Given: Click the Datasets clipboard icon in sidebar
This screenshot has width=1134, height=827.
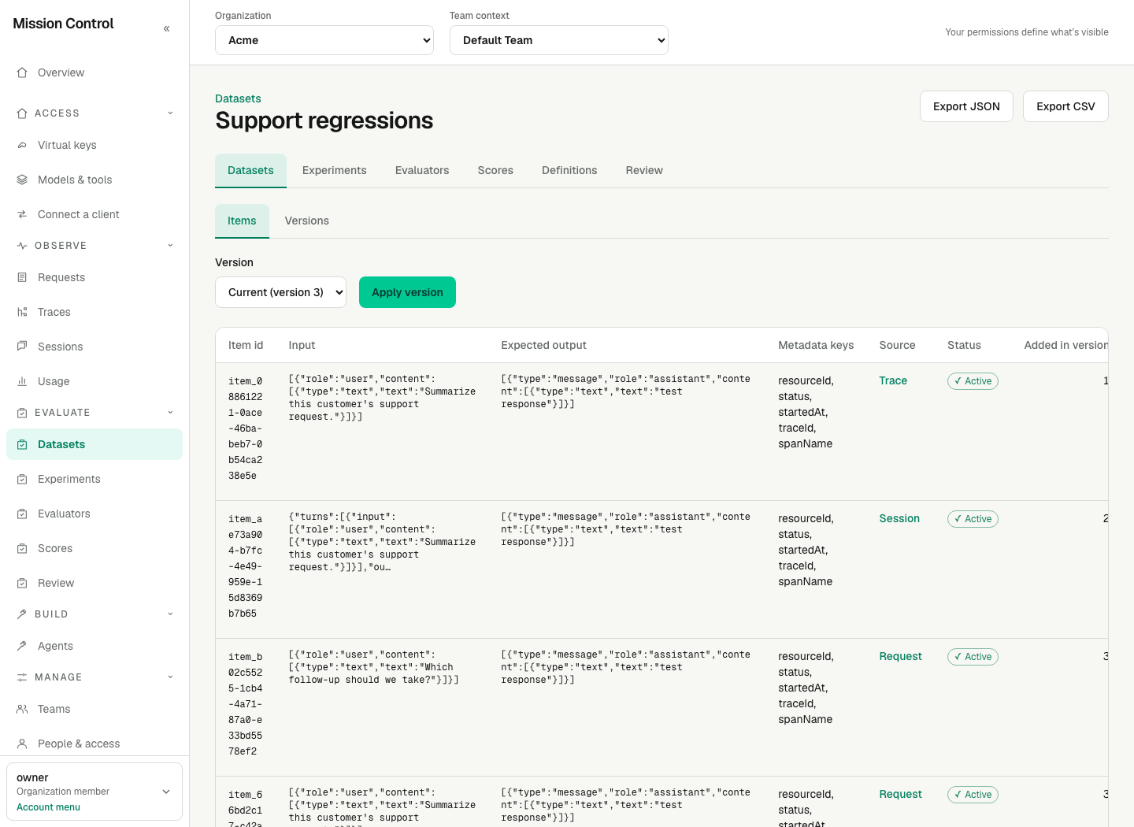Looking at the screenshot, I should (x=22, y=444).
